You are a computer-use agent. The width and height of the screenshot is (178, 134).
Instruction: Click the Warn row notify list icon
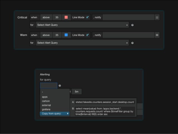click(x=157, y=35)
